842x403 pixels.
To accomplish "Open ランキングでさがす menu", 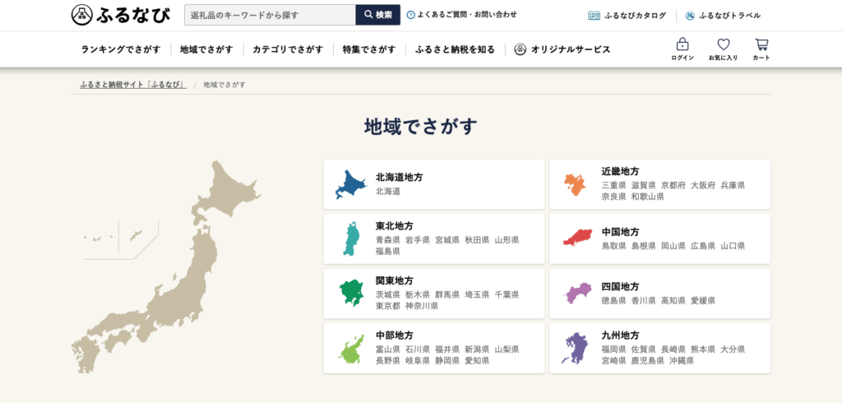I will [121, 49].
